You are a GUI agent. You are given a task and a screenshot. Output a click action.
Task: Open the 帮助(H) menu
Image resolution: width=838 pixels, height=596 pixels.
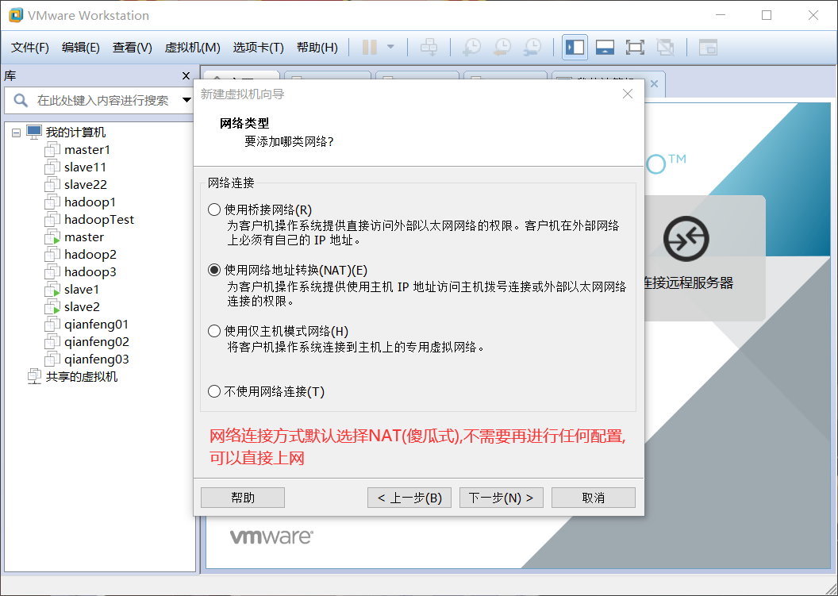317,48
